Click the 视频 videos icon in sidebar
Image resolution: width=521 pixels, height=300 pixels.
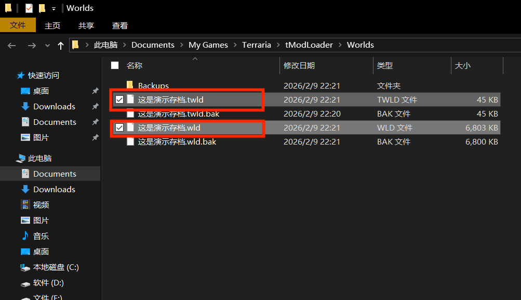(x=25, y=205)
